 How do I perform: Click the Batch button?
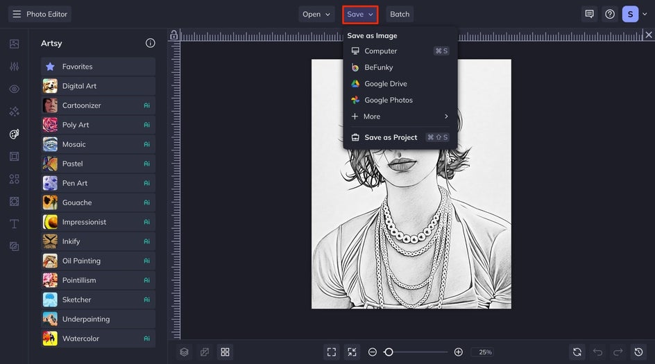400,14
